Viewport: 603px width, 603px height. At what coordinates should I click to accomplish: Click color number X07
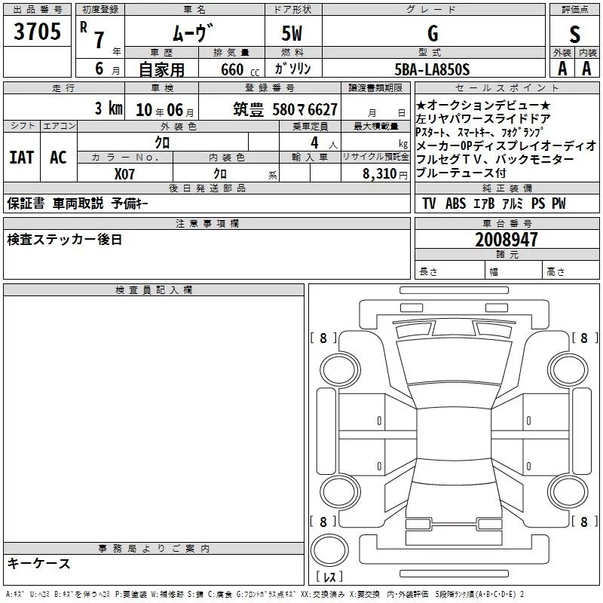pyautogui.click(x=124, y=174)
